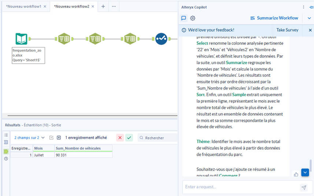Jump to bottom of Copilot chat
The image size is (314, 196).
point(305,173)
